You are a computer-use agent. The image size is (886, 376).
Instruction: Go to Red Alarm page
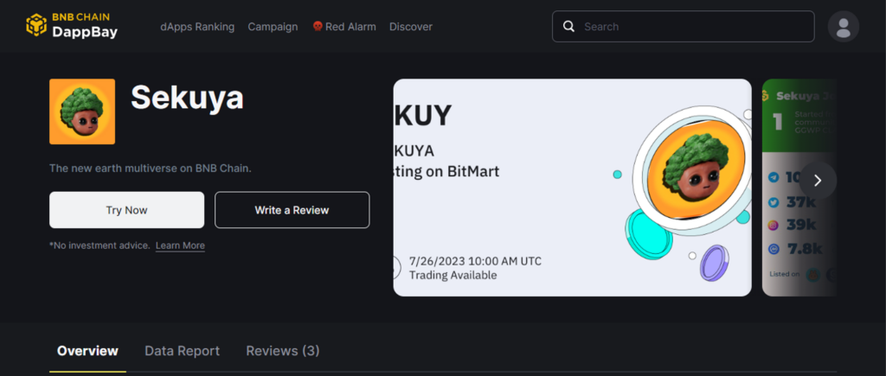coord(344,27)
